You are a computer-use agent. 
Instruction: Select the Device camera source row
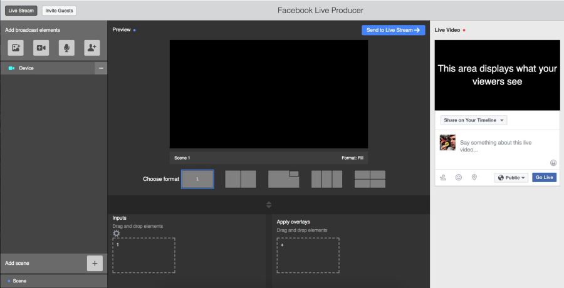[x=48, y=68]
